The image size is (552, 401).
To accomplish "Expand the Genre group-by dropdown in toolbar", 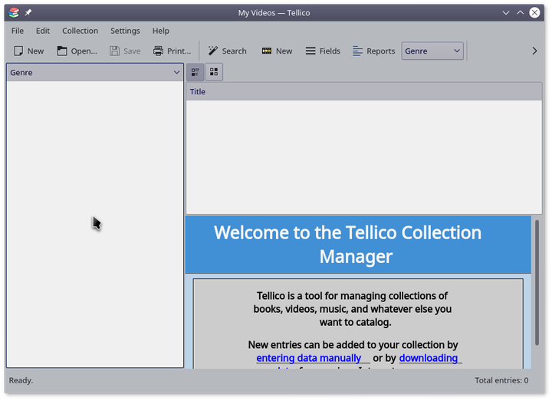I will (432, 51).
